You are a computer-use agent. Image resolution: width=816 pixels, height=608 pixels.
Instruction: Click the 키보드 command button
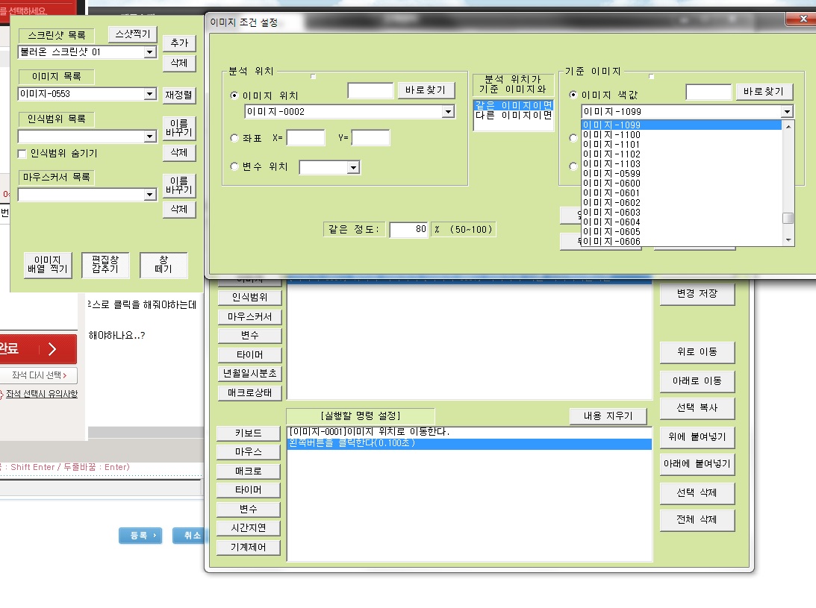249,433
